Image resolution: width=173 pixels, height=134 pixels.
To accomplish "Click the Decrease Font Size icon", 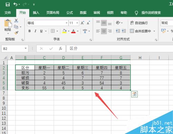I will pyautogui.click(x=88, y=23).
